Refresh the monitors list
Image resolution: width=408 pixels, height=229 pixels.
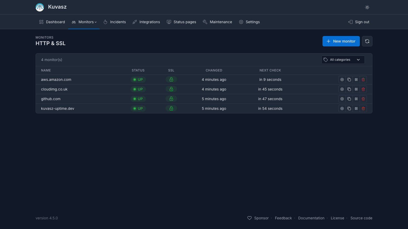point(367,41)
